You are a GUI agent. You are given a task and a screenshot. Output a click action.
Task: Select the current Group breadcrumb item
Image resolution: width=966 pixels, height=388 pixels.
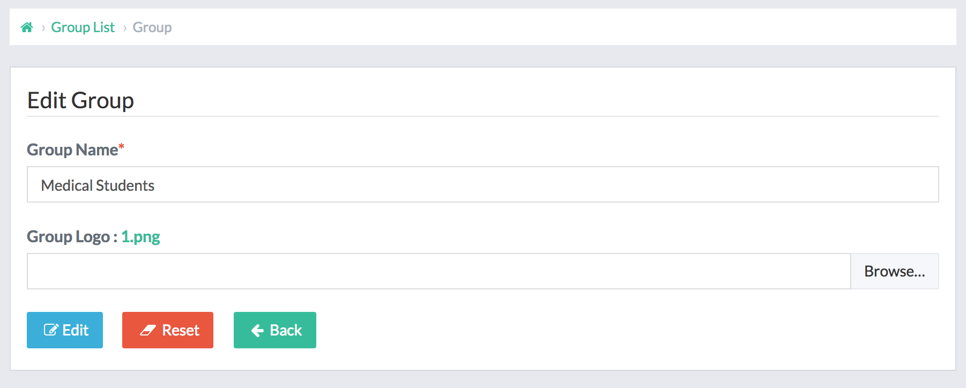[x=152, y=27]
